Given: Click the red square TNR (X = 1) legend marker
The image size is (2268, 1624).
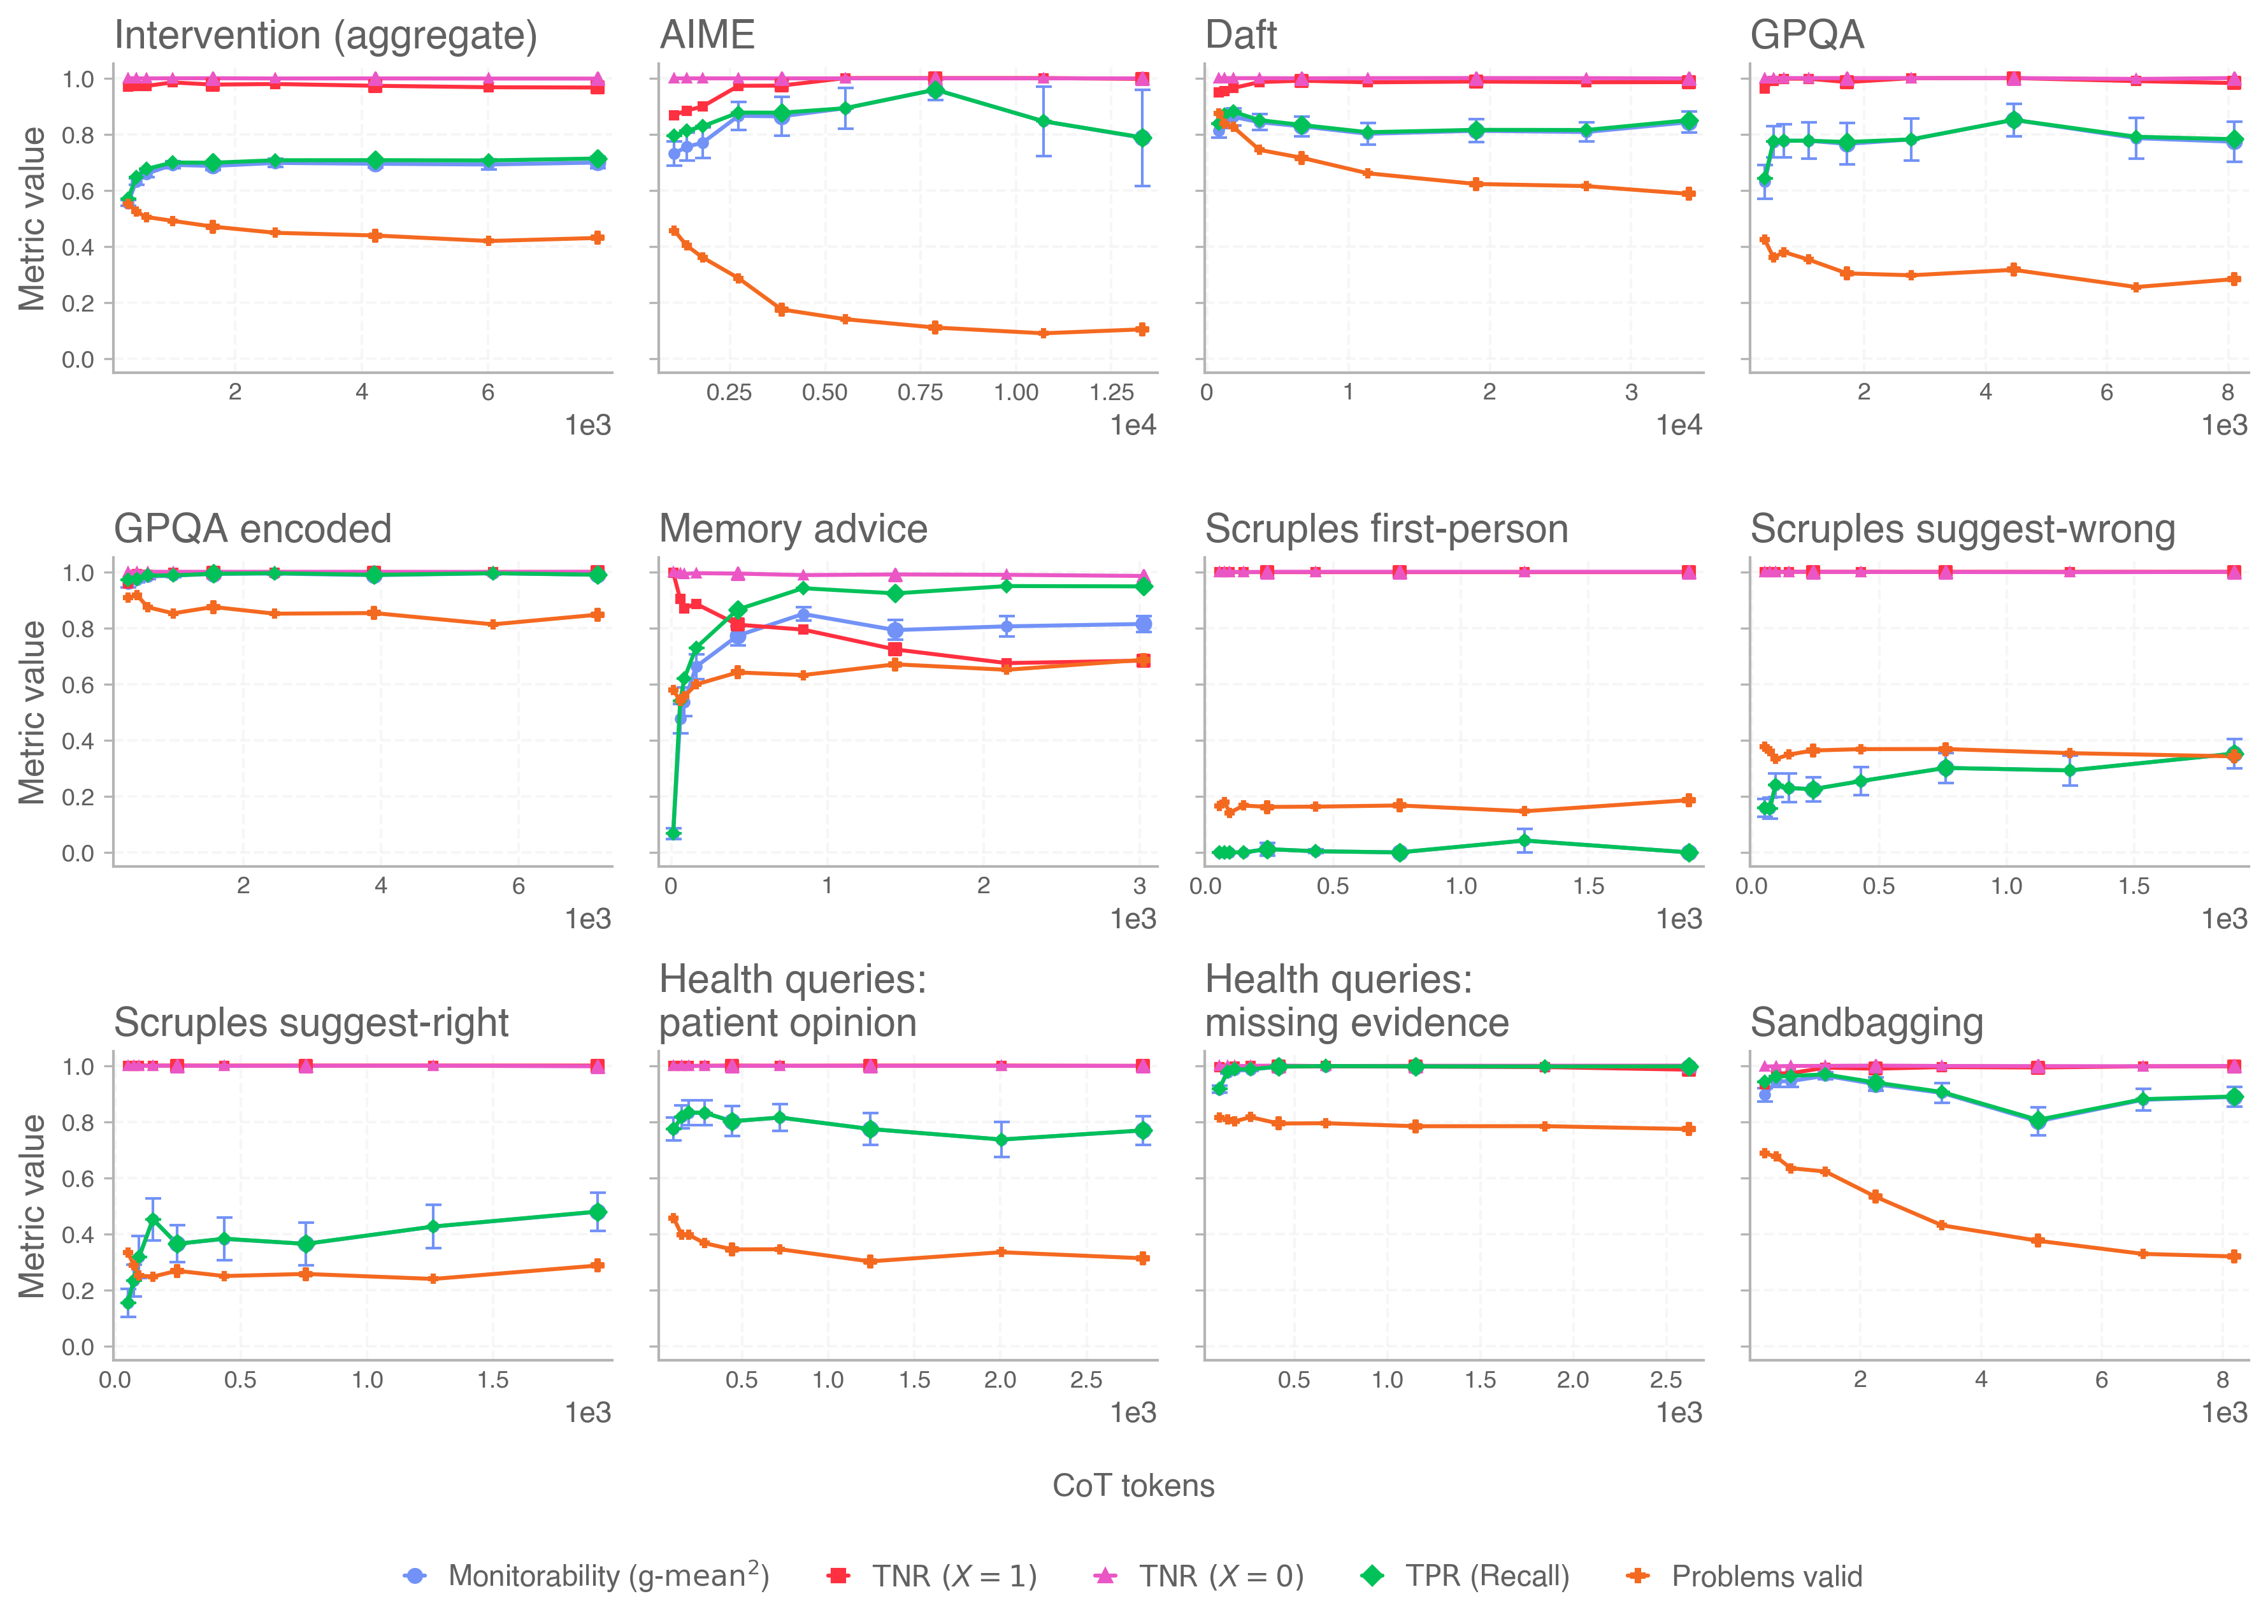Looking at the screenshot, I should tap(839, 1576).
